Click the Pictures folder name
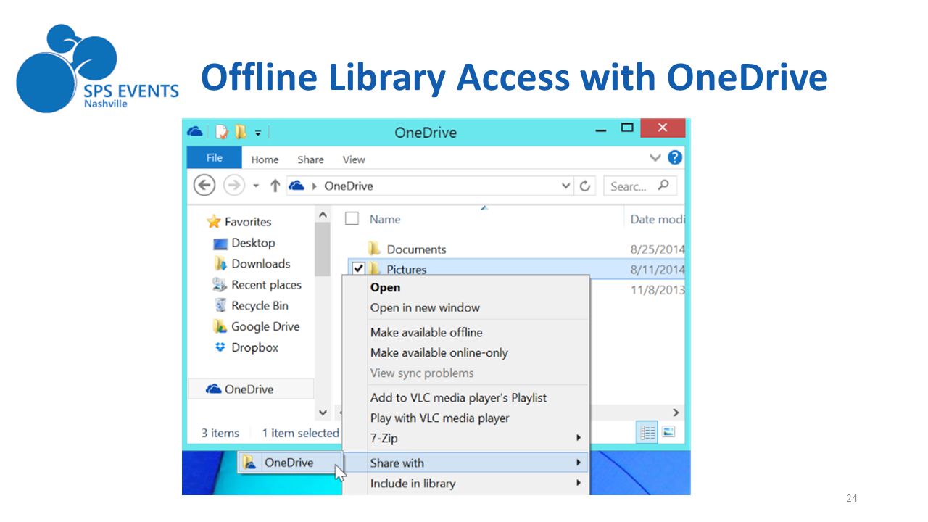The width and height of the screenshot is (928, 522). pos(407,270)
